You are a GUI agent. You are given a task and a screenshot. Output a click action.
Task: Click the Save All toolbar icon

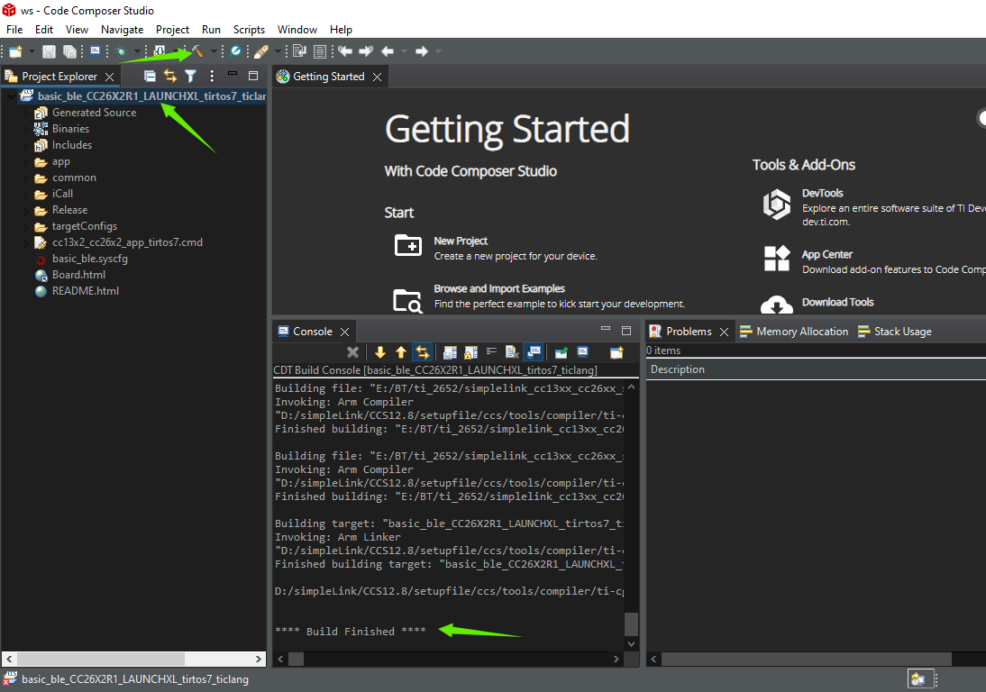69,51
